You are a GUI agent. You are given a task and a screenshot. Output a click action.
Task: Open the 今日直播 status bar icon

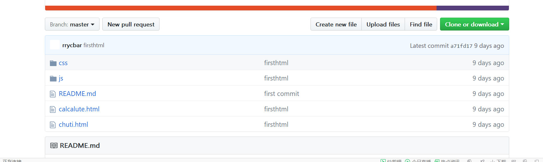[x=407, y=161]
